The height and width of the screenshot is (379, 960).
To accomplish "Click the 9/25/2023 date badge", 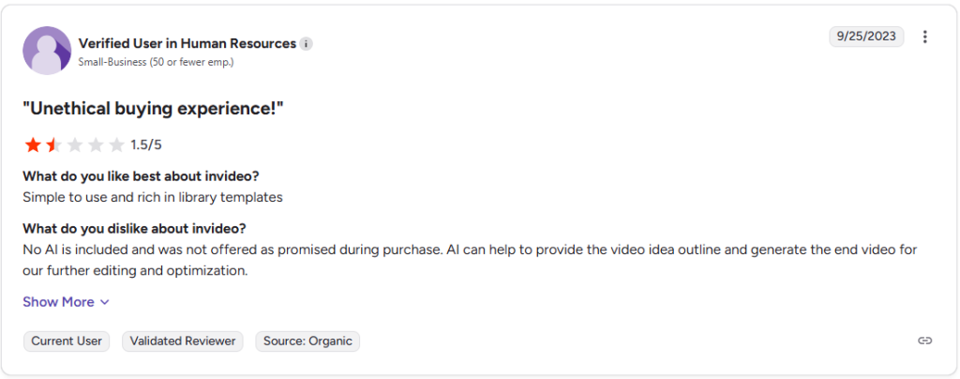I will [866, 37].
